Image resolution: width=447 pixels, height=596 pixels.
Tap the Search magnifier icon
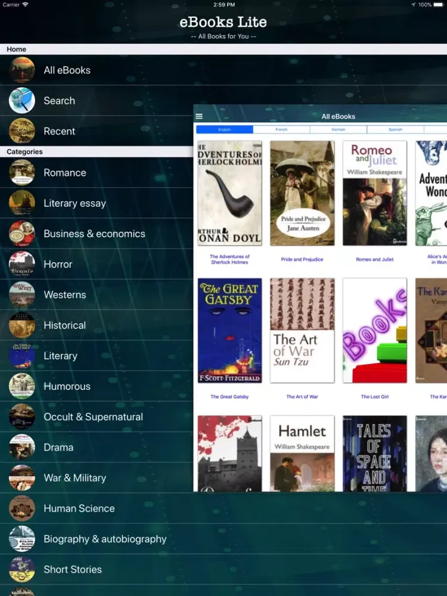(22, 101)
